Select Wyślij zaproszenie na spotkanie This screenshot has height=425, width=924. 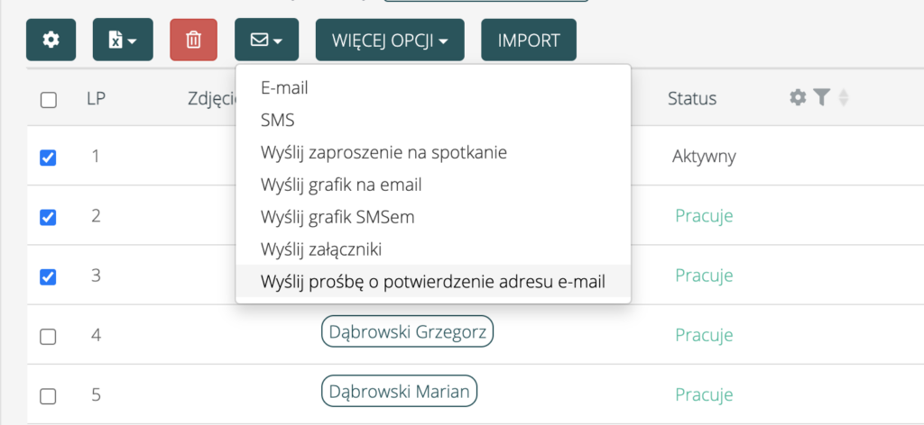click(383, 152)
